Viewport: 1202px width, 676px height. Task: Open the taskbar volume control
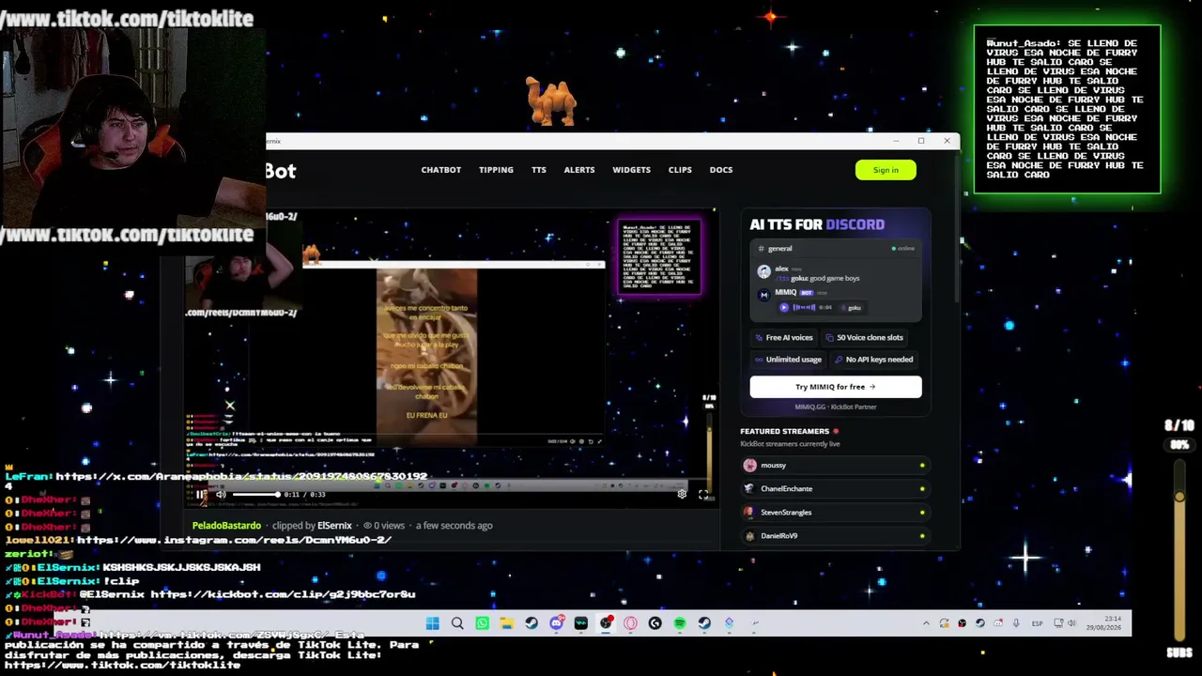click(x=1071, y=623)
